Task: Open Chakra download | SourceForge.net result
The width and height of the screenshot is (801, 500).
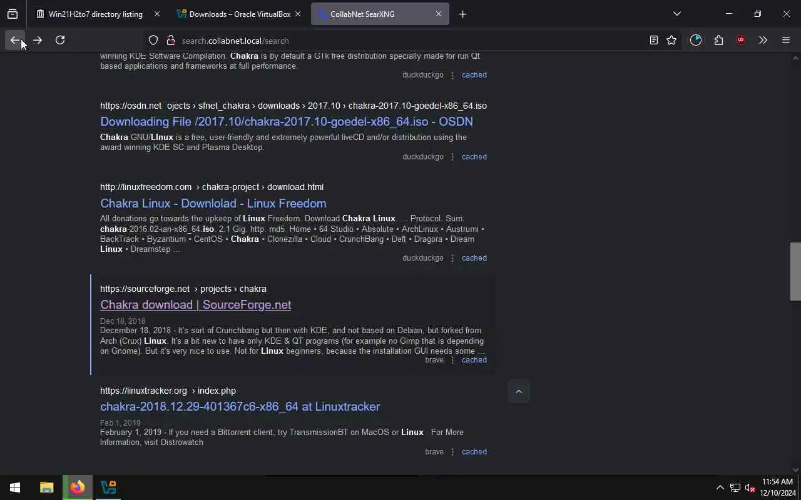Action: (196, 304)
